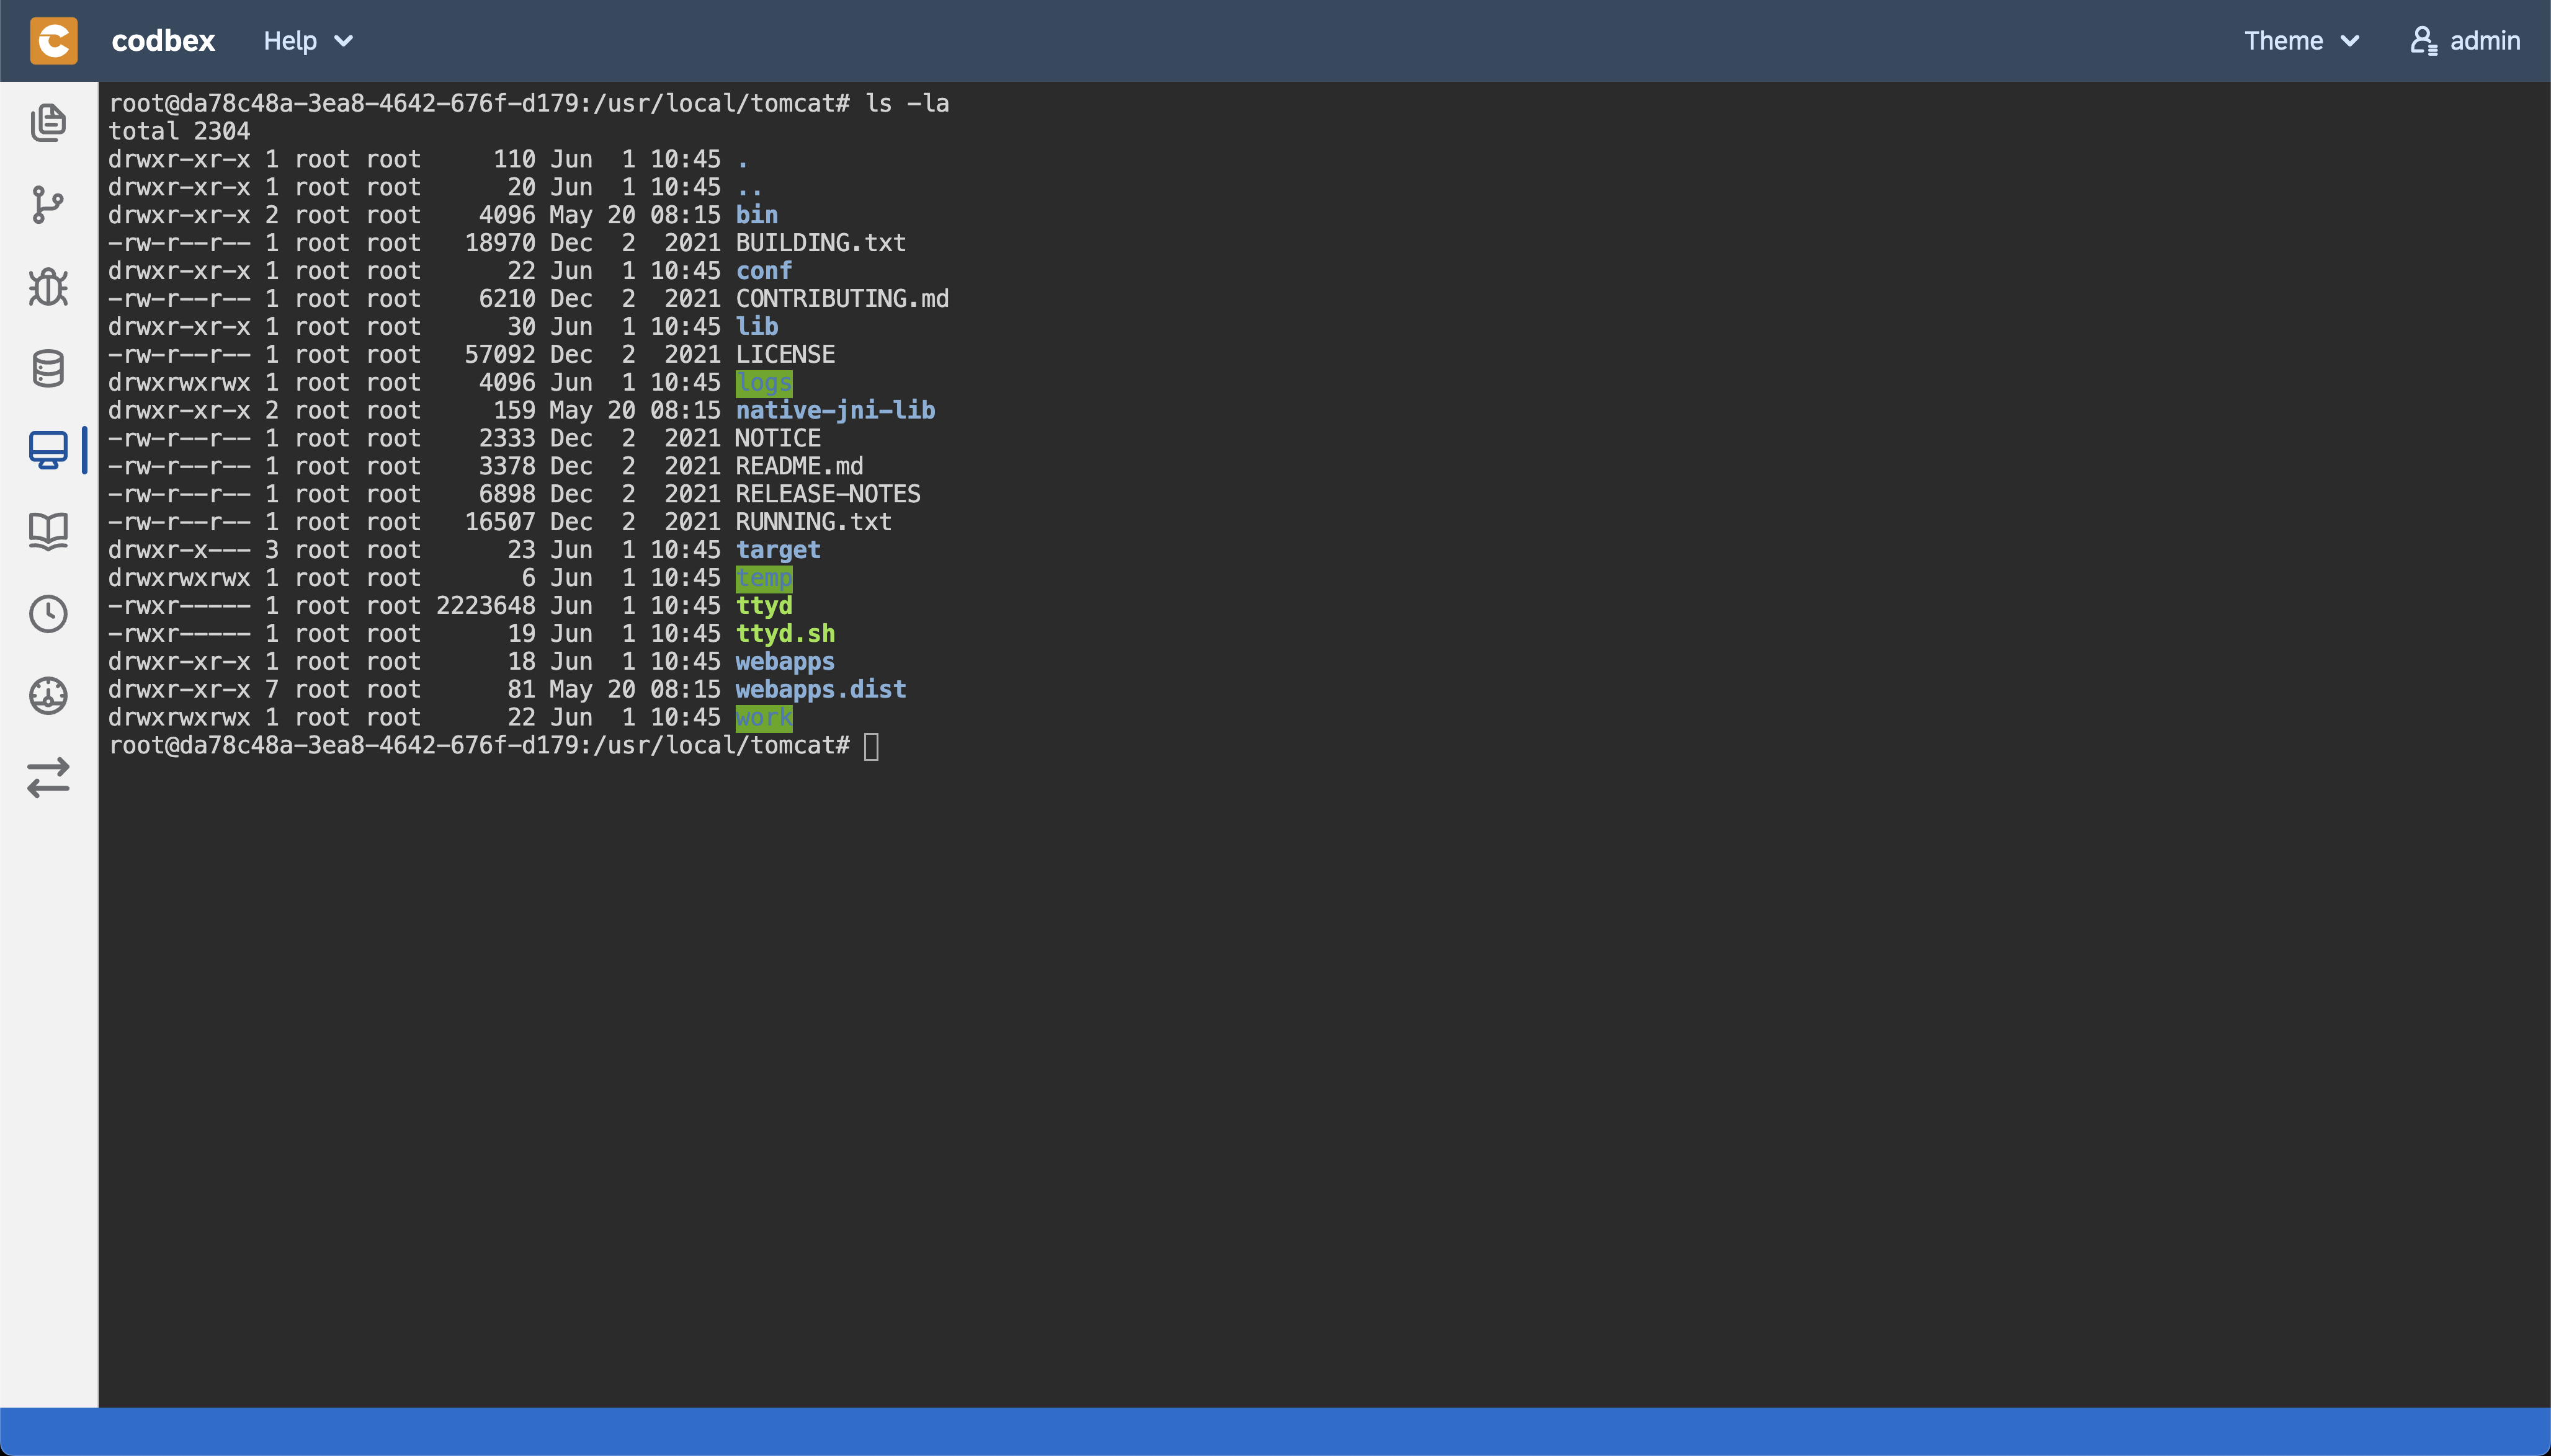The height and width of the screenshot is (1456, 2551).
Task: Click the history/clock panel icon
Action: click(47, 613)
